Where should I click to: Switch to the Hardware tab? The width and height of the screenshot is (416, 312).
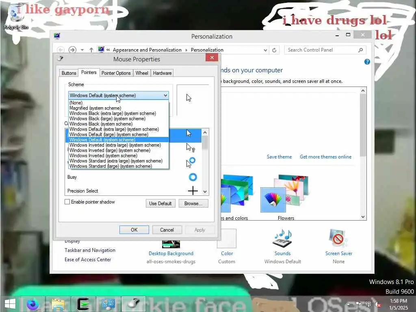click(162, 73)
